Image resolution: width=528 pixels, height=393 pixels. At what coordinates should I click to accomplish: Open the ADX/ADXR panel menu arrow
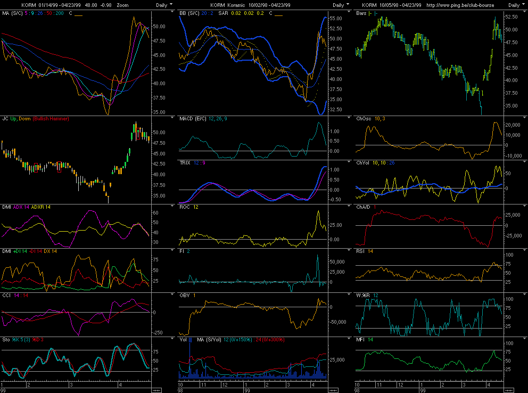[x=172, y=206]
